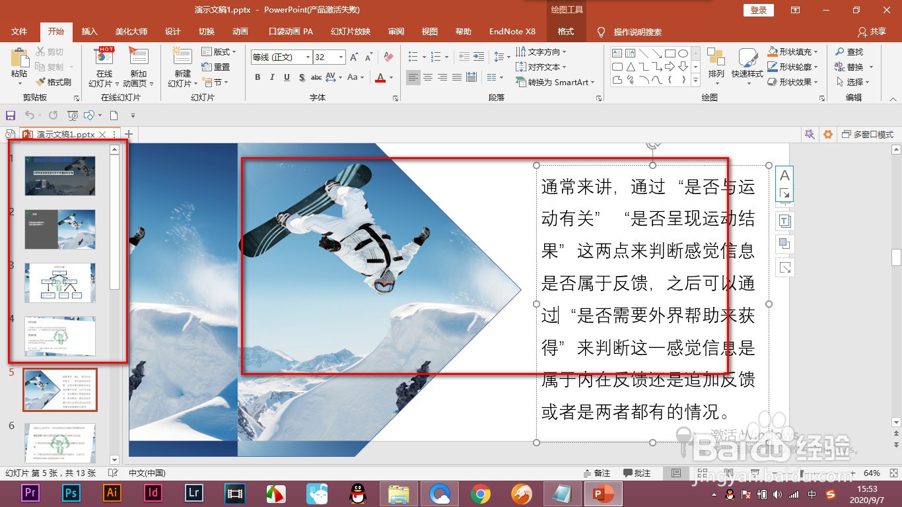Start slideshow from beginning in quick toolbar
The height and width of the screenshot is (507, 902).
73,116
